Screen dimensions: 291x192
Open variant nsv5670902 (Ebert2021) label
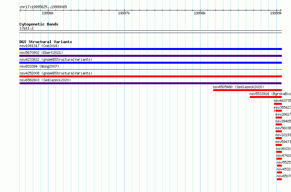[41, 53]
